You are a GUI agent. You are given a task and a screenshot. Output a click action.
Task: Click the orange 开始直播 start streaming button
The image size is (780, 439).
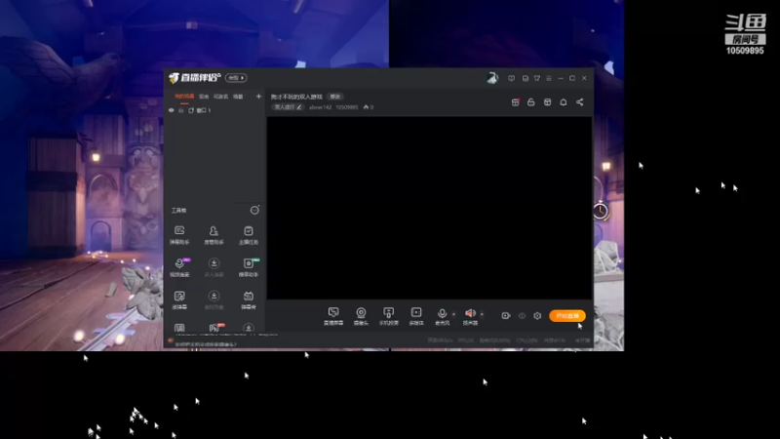click(x=567, y=315)
